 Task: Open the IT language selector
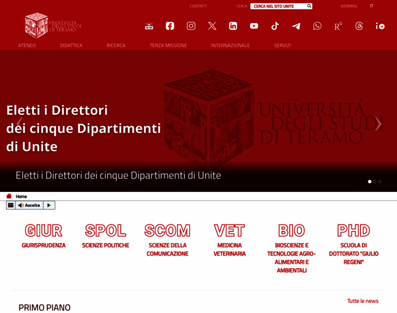pyautogui.click(x=371, y=6)
